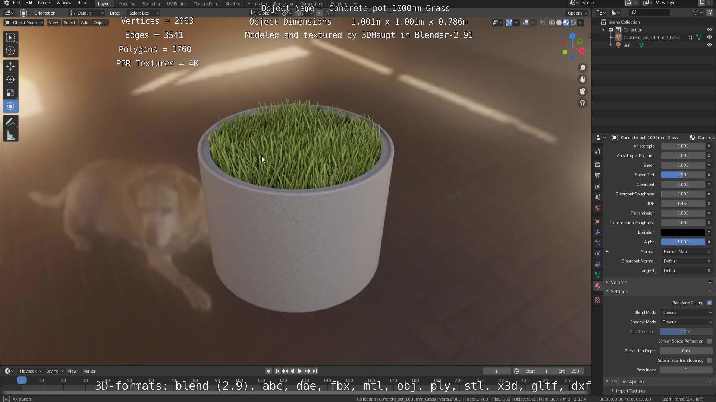Hide Concrete_pot_1000mm_Grass via eye icon

(x=709, y=37)
